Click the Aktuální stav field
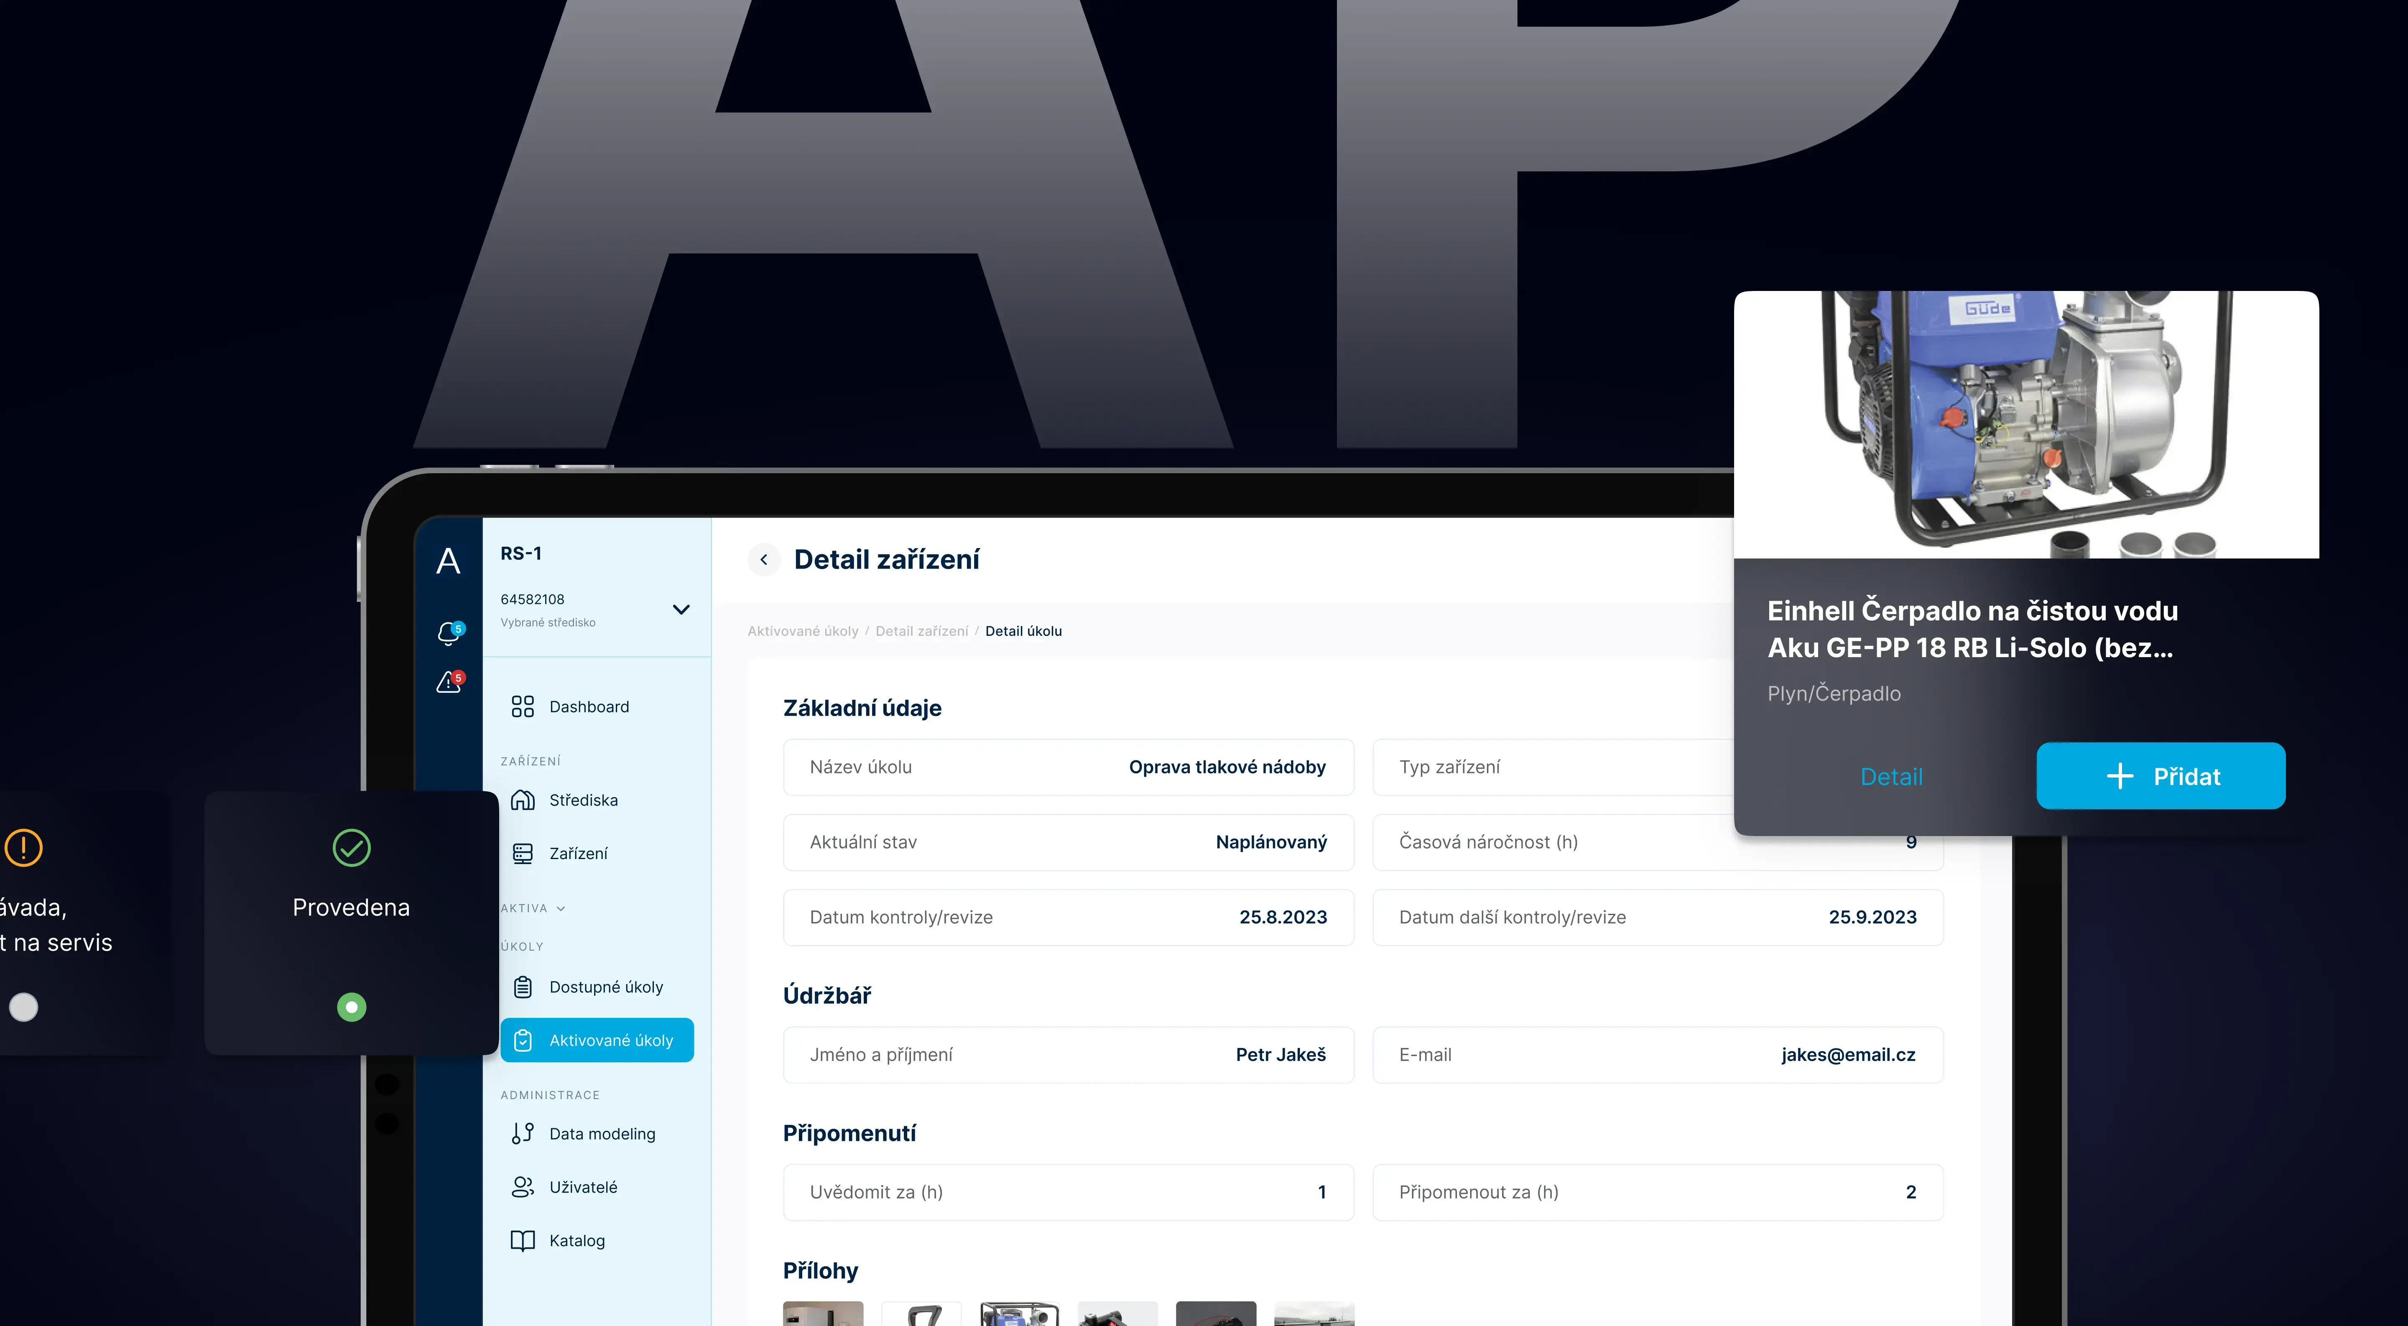2408x1326 pixels. [1069, 842]
